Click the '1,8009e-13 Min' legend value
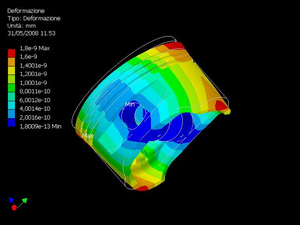 (x=41, y=126)
